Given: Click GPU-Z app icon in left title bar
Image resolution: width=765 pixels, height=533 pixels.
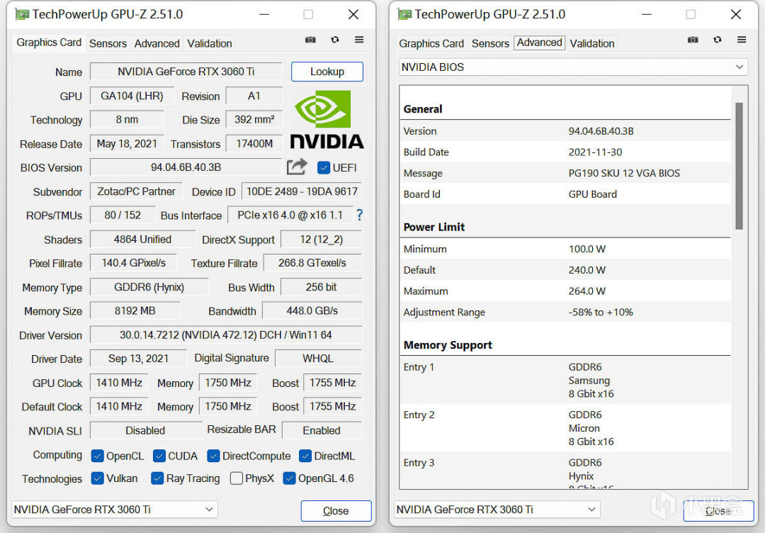Looking at the screenshot, I should coord(22,14).
